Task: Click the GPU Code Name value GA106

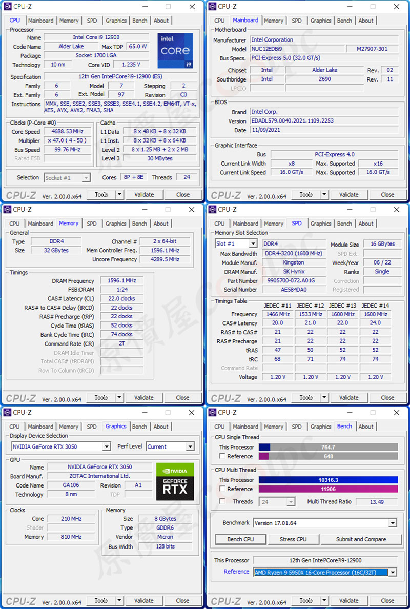Action: [71, 485]
